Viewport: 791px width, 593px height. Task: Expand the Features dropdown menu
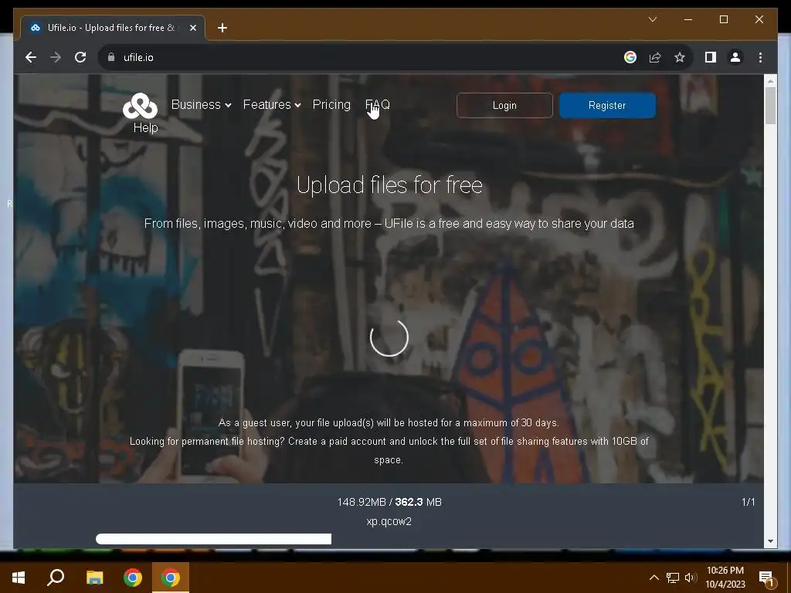[271, 104]
